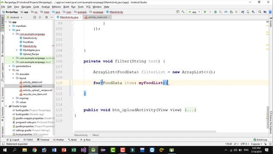Click the Make Project hammer icon

coord(183,12)
